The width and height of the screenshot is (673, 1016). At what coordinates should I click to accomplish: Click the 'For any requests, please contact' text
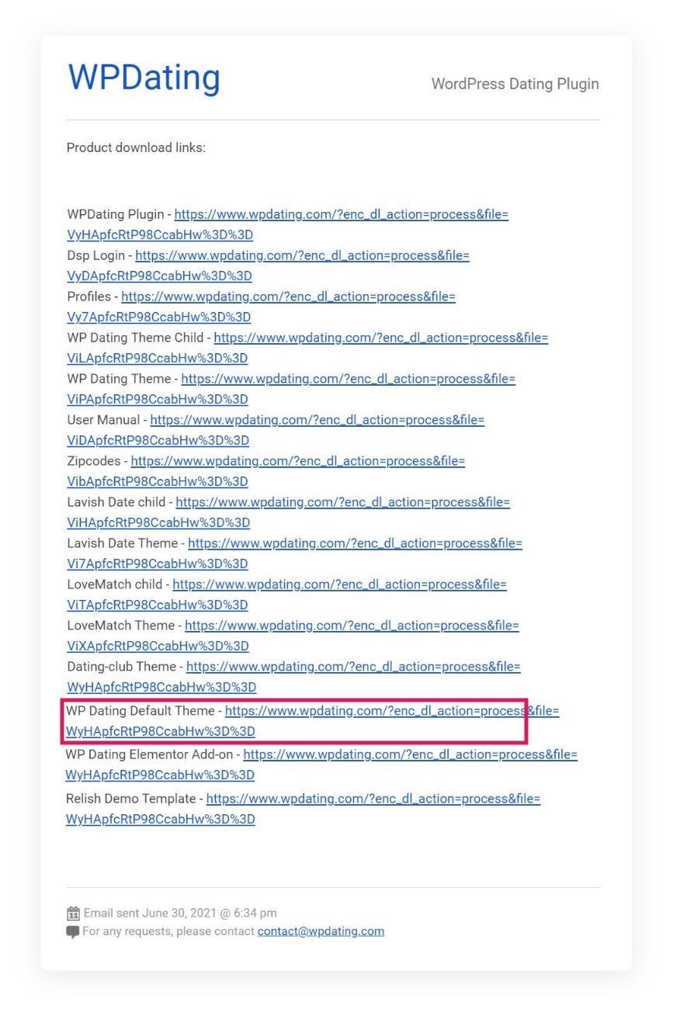point(168,931)
